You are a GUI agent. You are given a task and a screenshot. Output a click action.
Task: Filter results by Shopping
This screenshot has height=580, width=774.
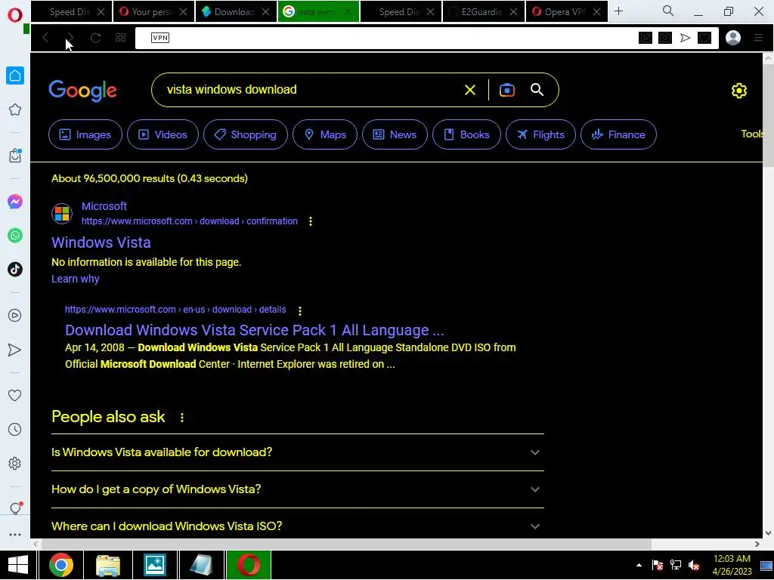pos(246,134)
